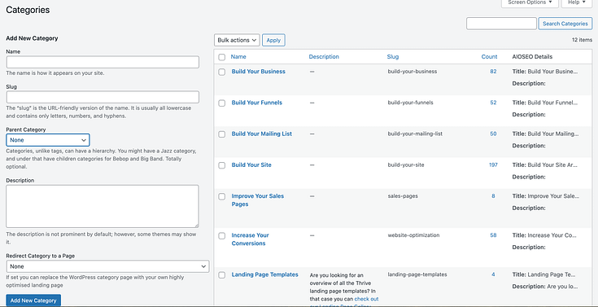Click the AIOSEO Details column header

(532, 56)
